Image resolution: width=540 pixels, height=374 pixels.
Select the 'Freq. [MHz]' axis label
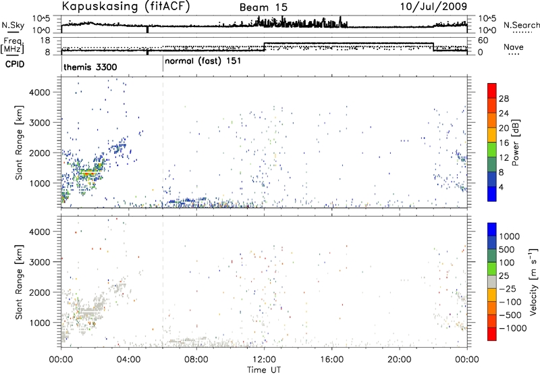pos(13,46)
